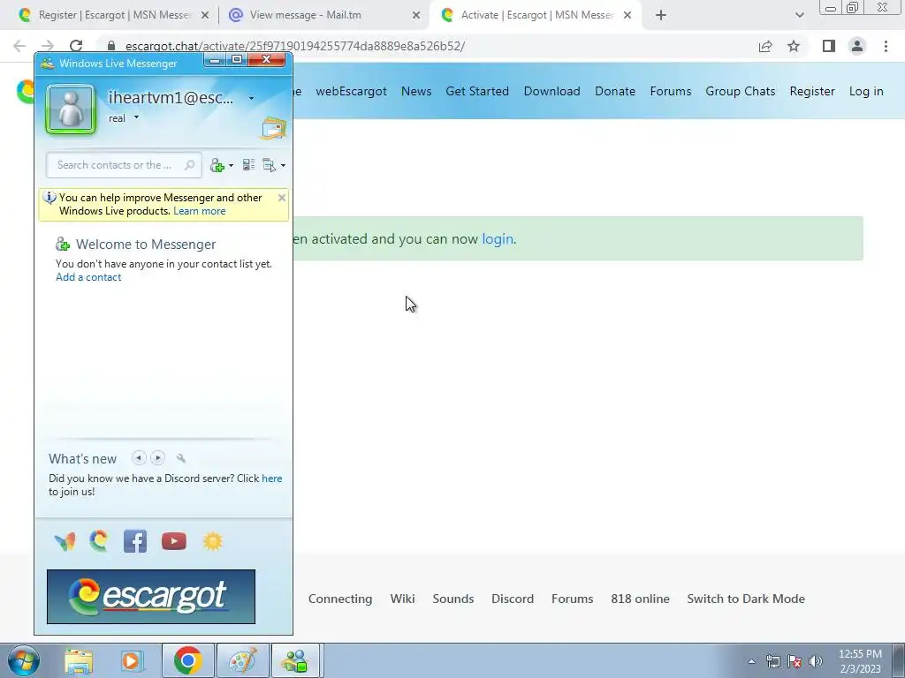Open Chrome profile avatar menu
This screenshot has height=678, width=905.
[857, 46]
